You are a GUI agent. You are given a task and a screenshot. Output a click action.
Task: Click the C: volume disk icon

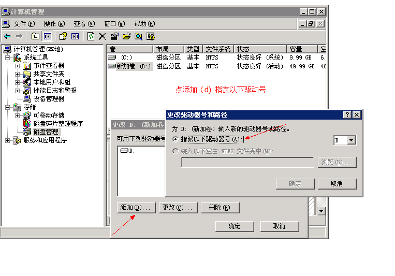point(112,57)
